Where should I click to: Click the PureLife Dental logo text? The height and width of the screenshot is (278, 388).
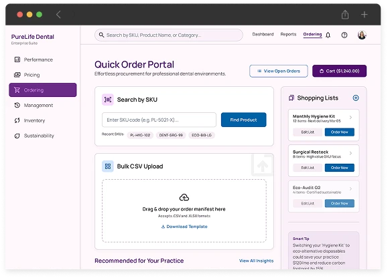pos(33,37)
